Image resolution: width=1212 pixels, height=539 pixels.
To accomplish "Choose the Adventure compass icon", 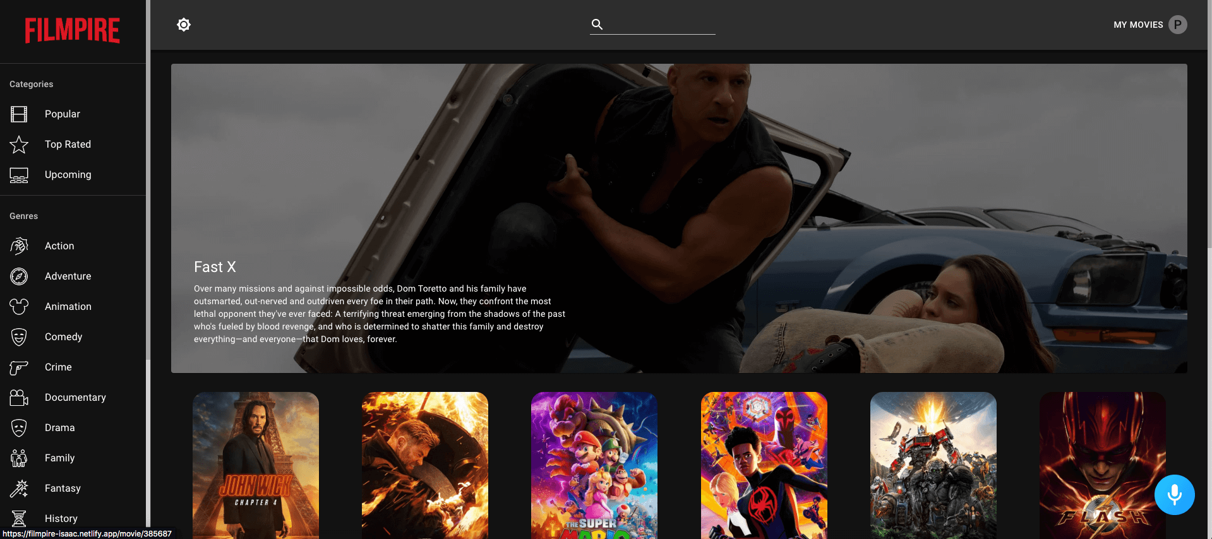I will [19, 276].
